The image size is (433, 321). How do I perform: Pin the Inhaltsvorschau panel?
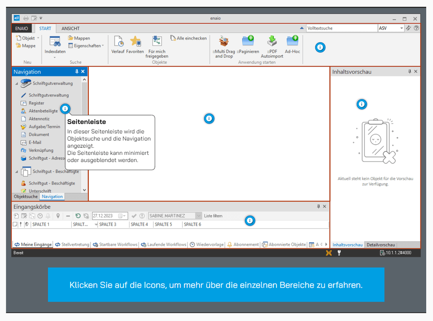(x=409, y=71)
